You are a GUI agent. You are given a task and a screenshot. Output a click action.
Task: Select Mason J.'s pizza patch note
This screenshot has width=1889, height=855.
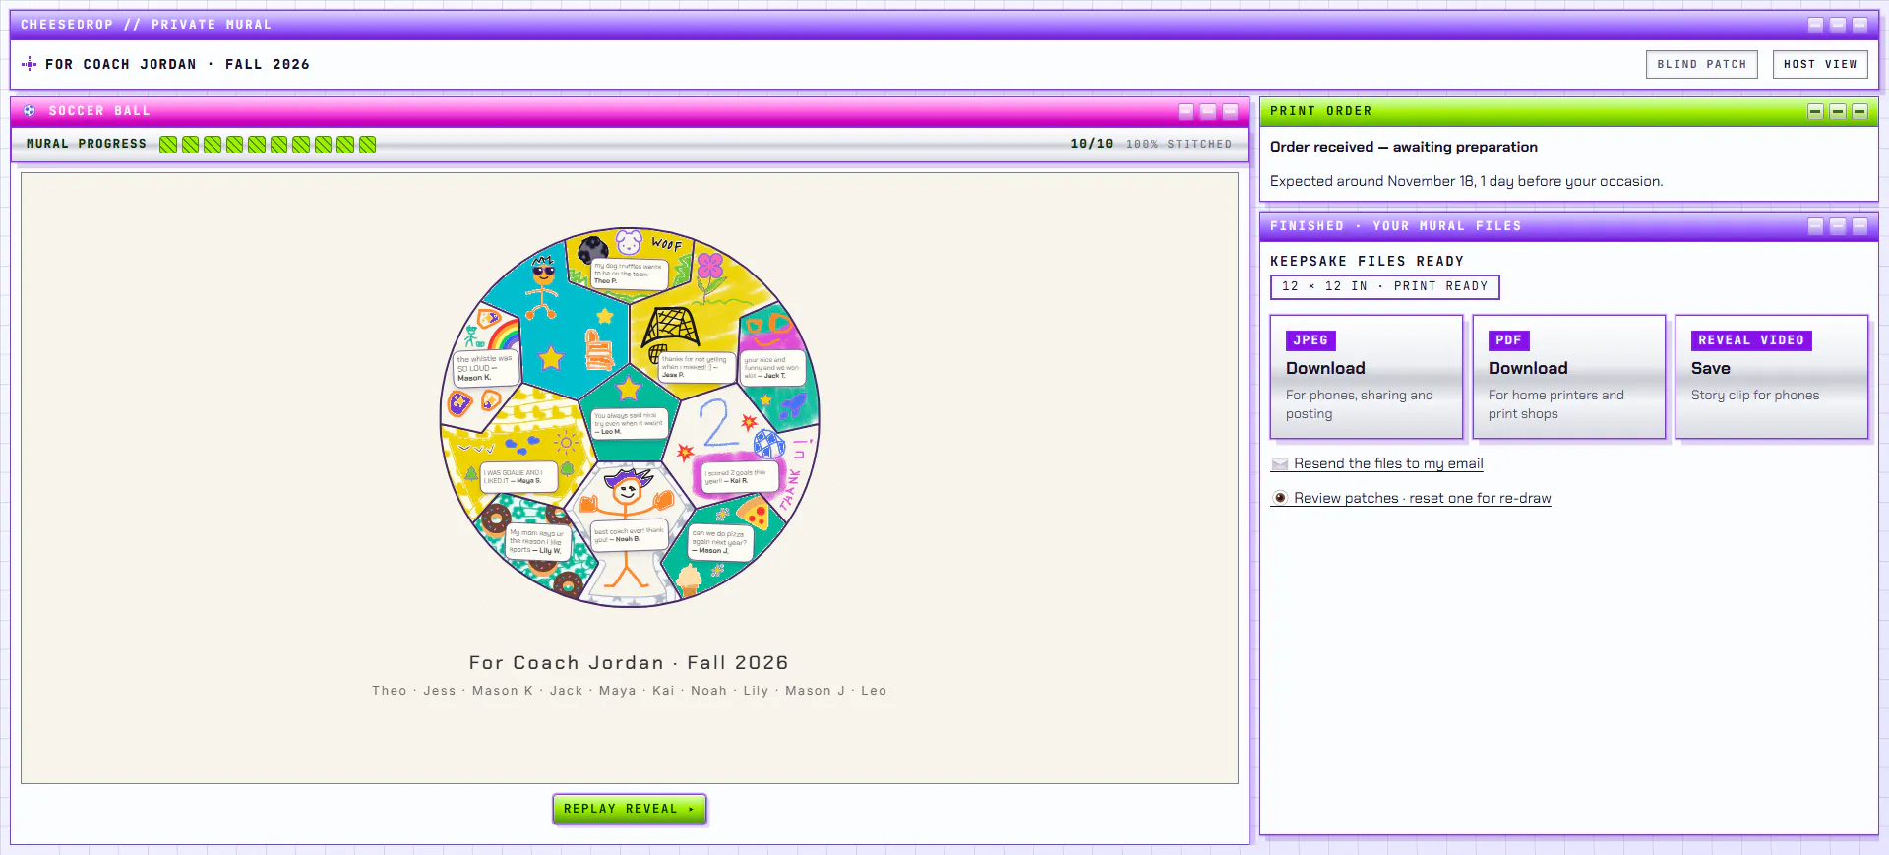pyautogui.click(x=721, y=542)
